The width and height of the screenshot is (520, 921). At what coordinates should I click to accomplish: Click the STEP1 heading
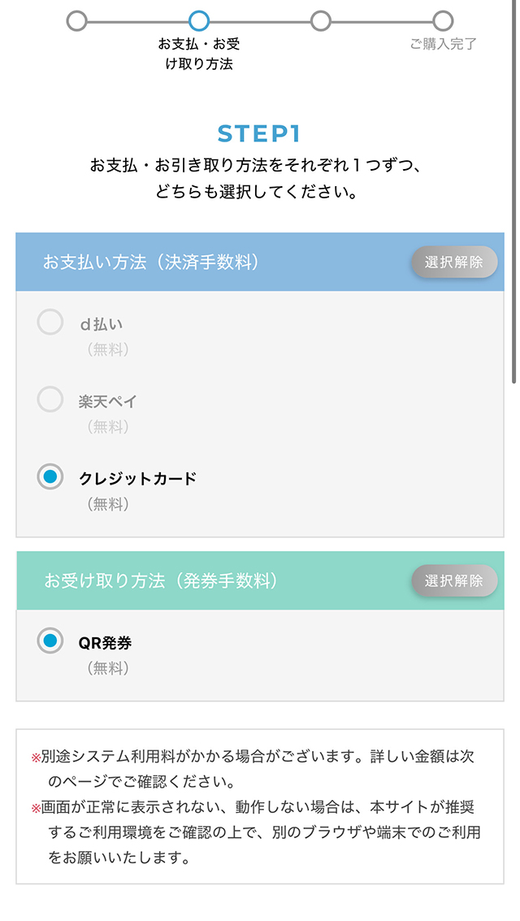(x=259, y=134)
